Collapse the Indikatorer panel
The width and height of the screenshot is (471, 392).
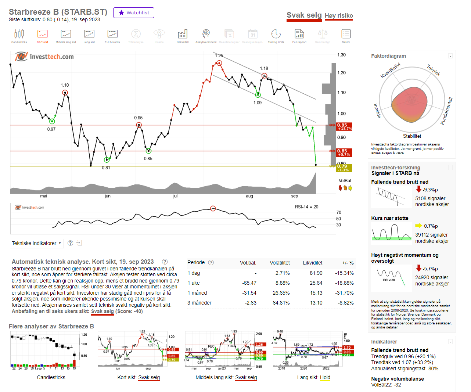coord(450,342)
